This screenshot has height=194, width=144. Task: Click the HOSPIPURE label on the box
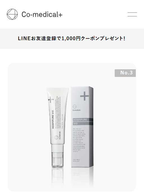80,120
